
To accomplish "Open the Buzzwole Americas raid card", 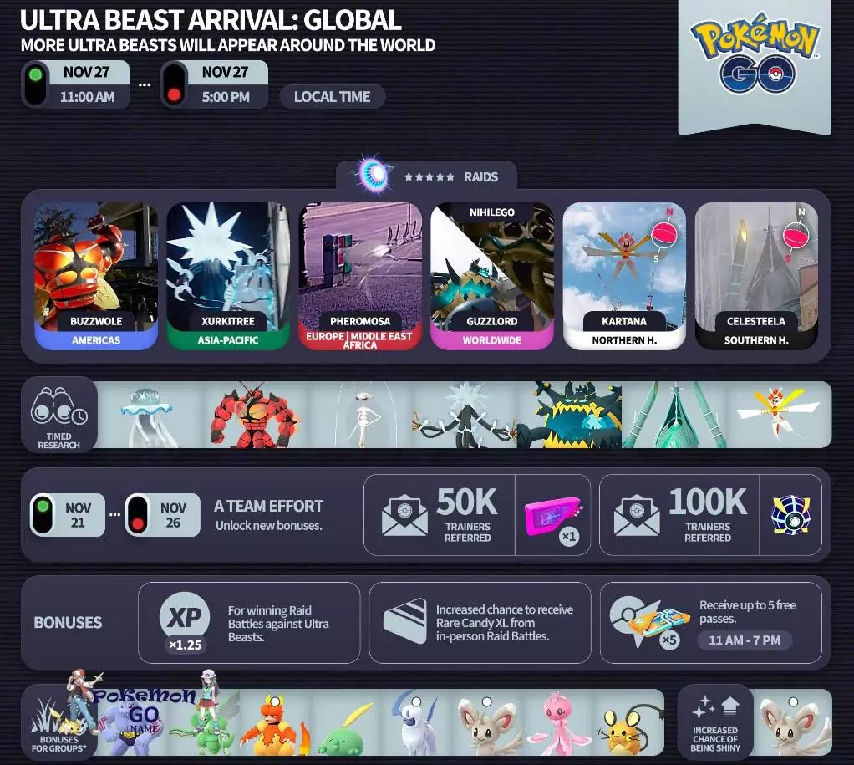I will point(96,276).
